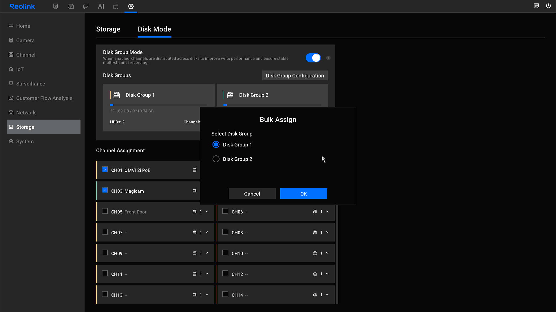Open Channel in the sidebar
Viewport: 556px width, 312px height.
(x=44, y=55)
